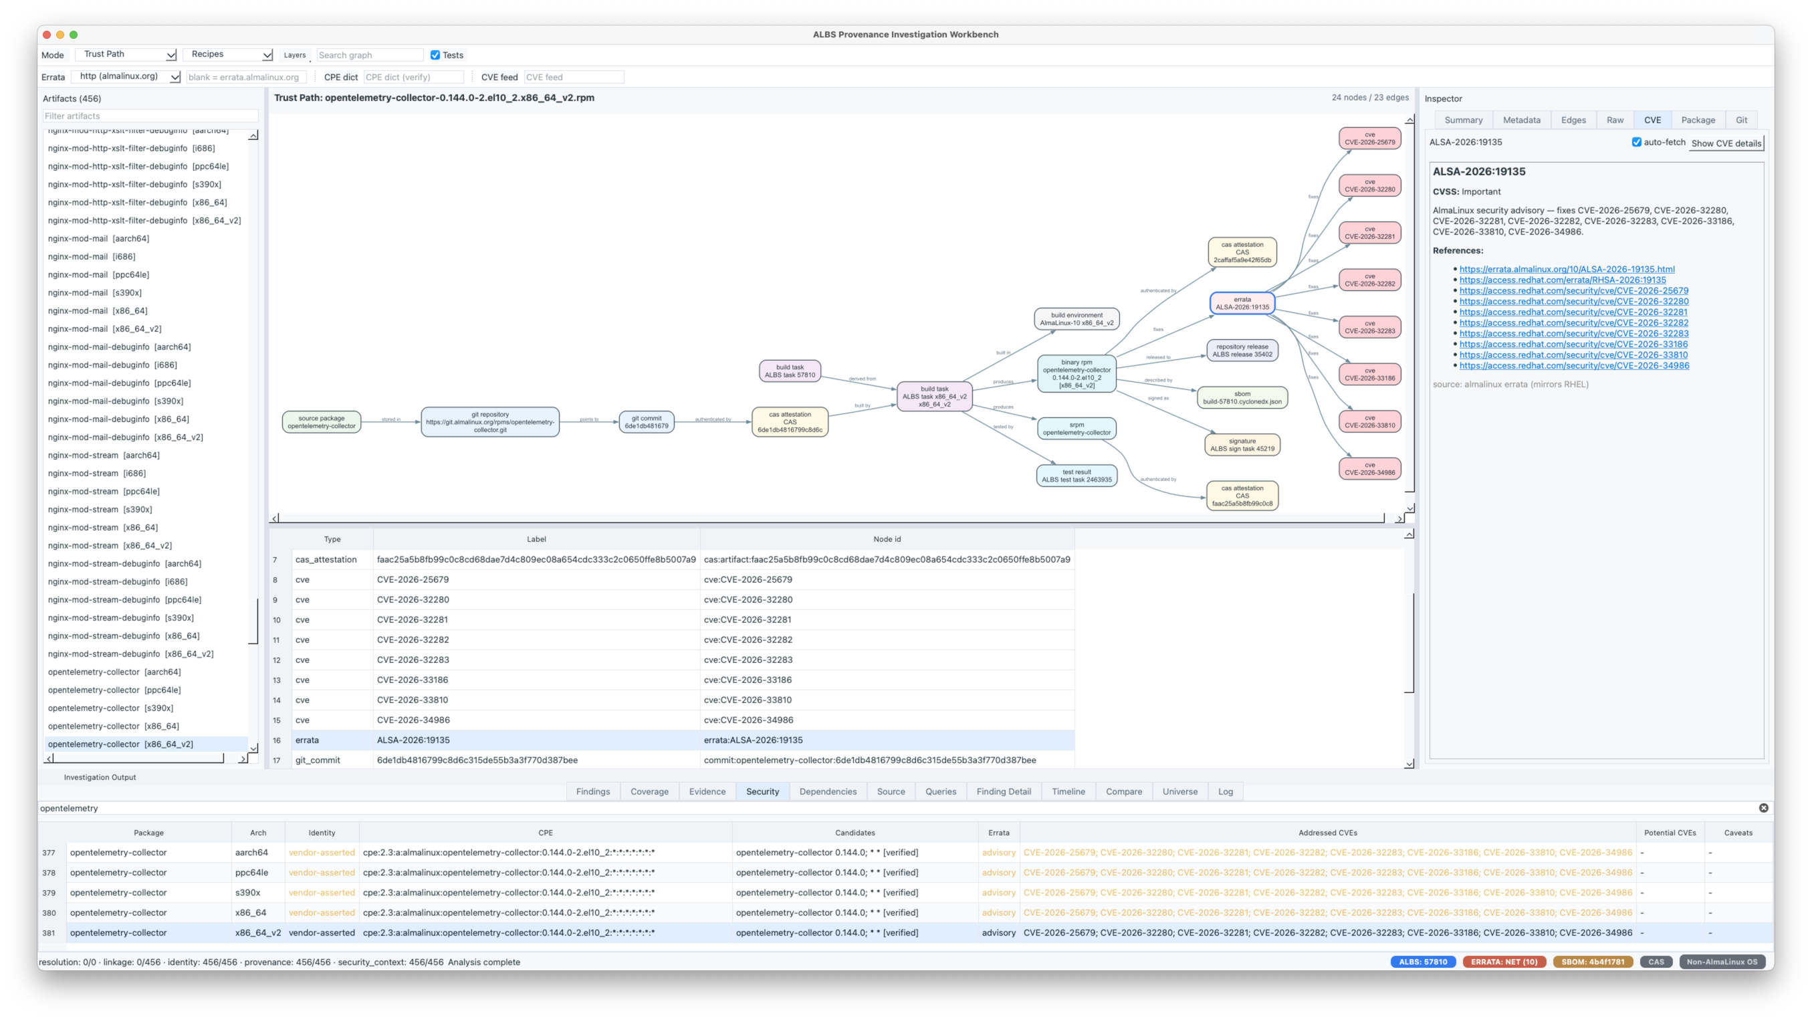Select the signature ALBS sign task 45219 node

(1242, 445)
